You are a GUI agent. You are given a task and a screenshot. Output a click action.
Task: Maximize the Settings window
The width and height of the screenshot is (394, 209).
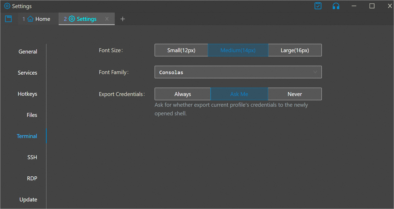point(372,6)
